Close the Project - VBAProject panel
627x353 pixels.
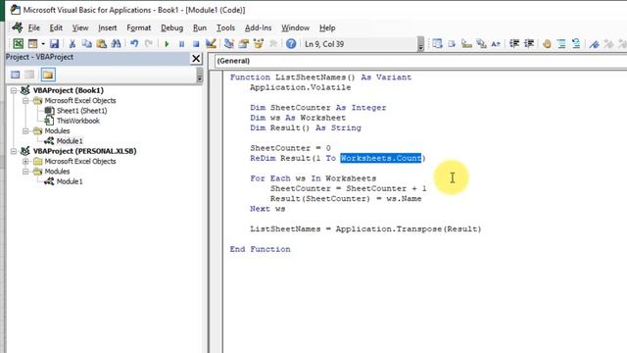tap(196, 59)
